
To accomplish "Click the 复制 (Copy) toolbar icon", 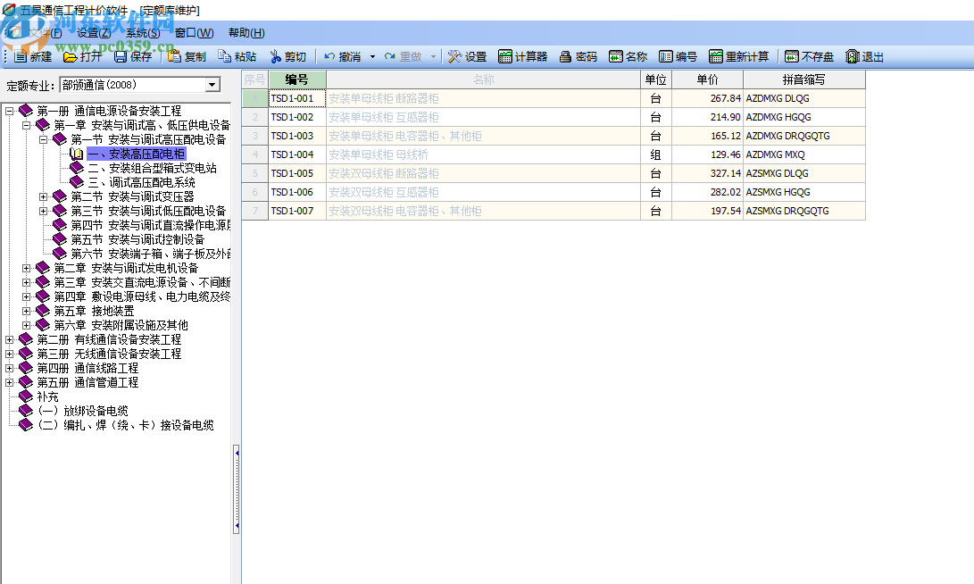I will pyautogui.click(x=175, y=56).
